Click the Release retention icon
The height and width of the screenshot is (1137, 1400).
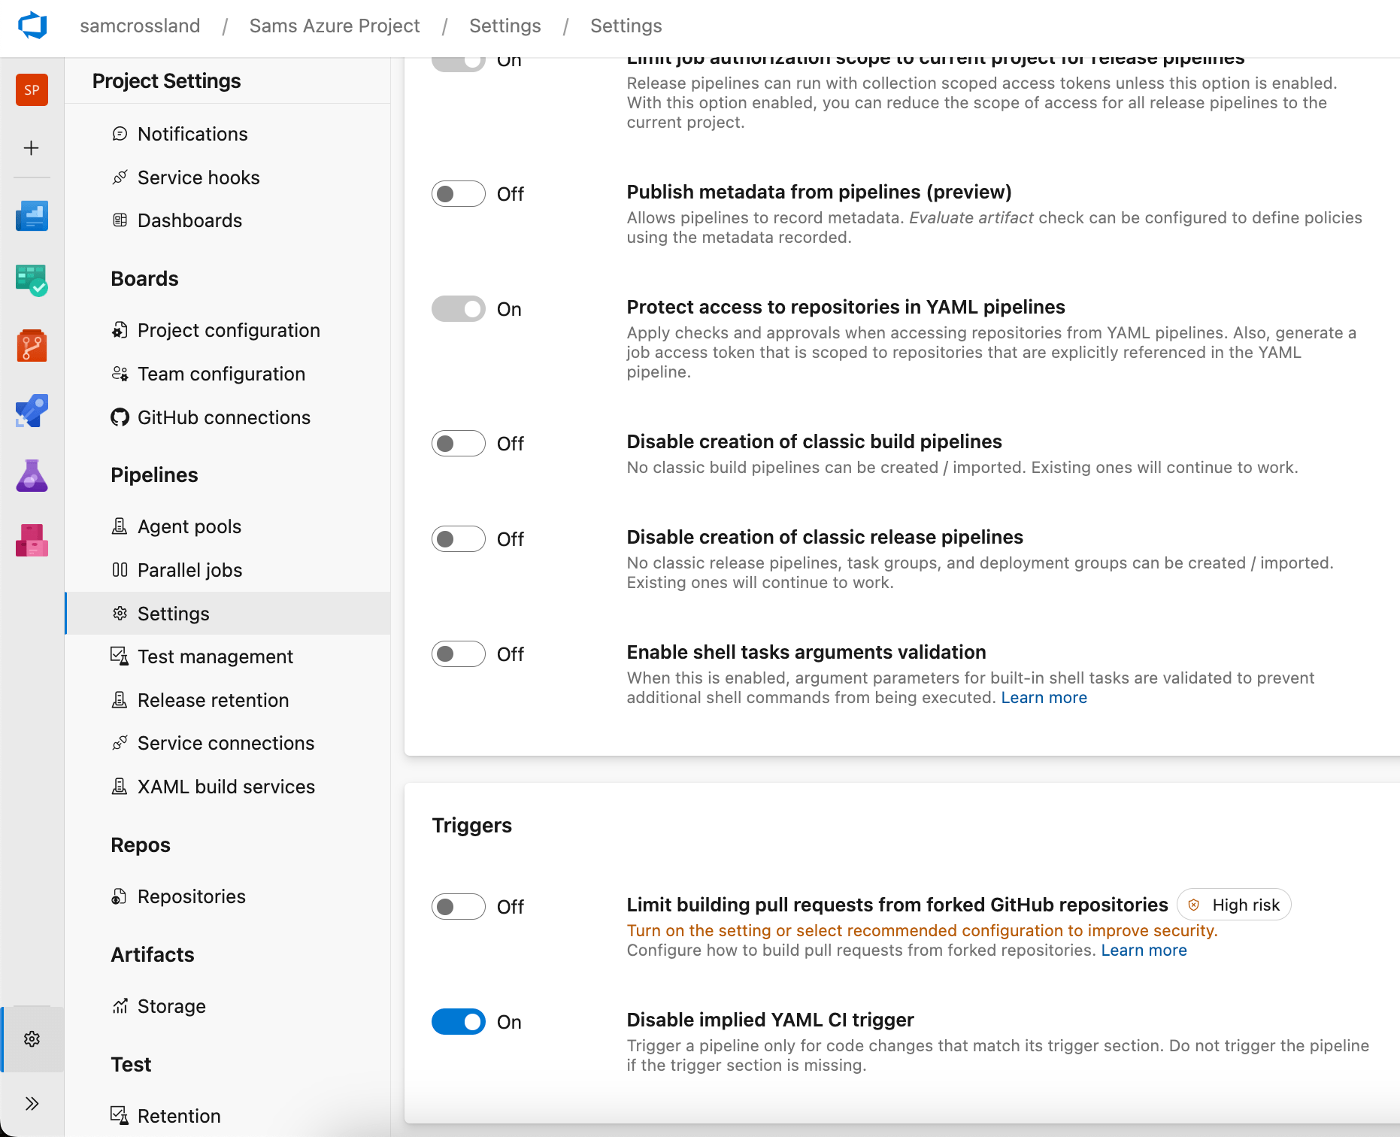point(120,700)
